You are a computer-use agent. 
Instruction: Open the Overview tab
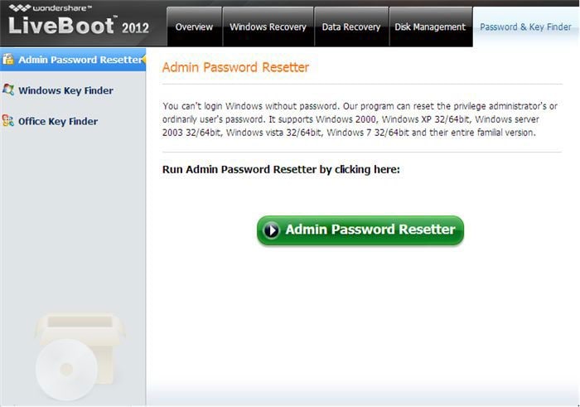195,27
